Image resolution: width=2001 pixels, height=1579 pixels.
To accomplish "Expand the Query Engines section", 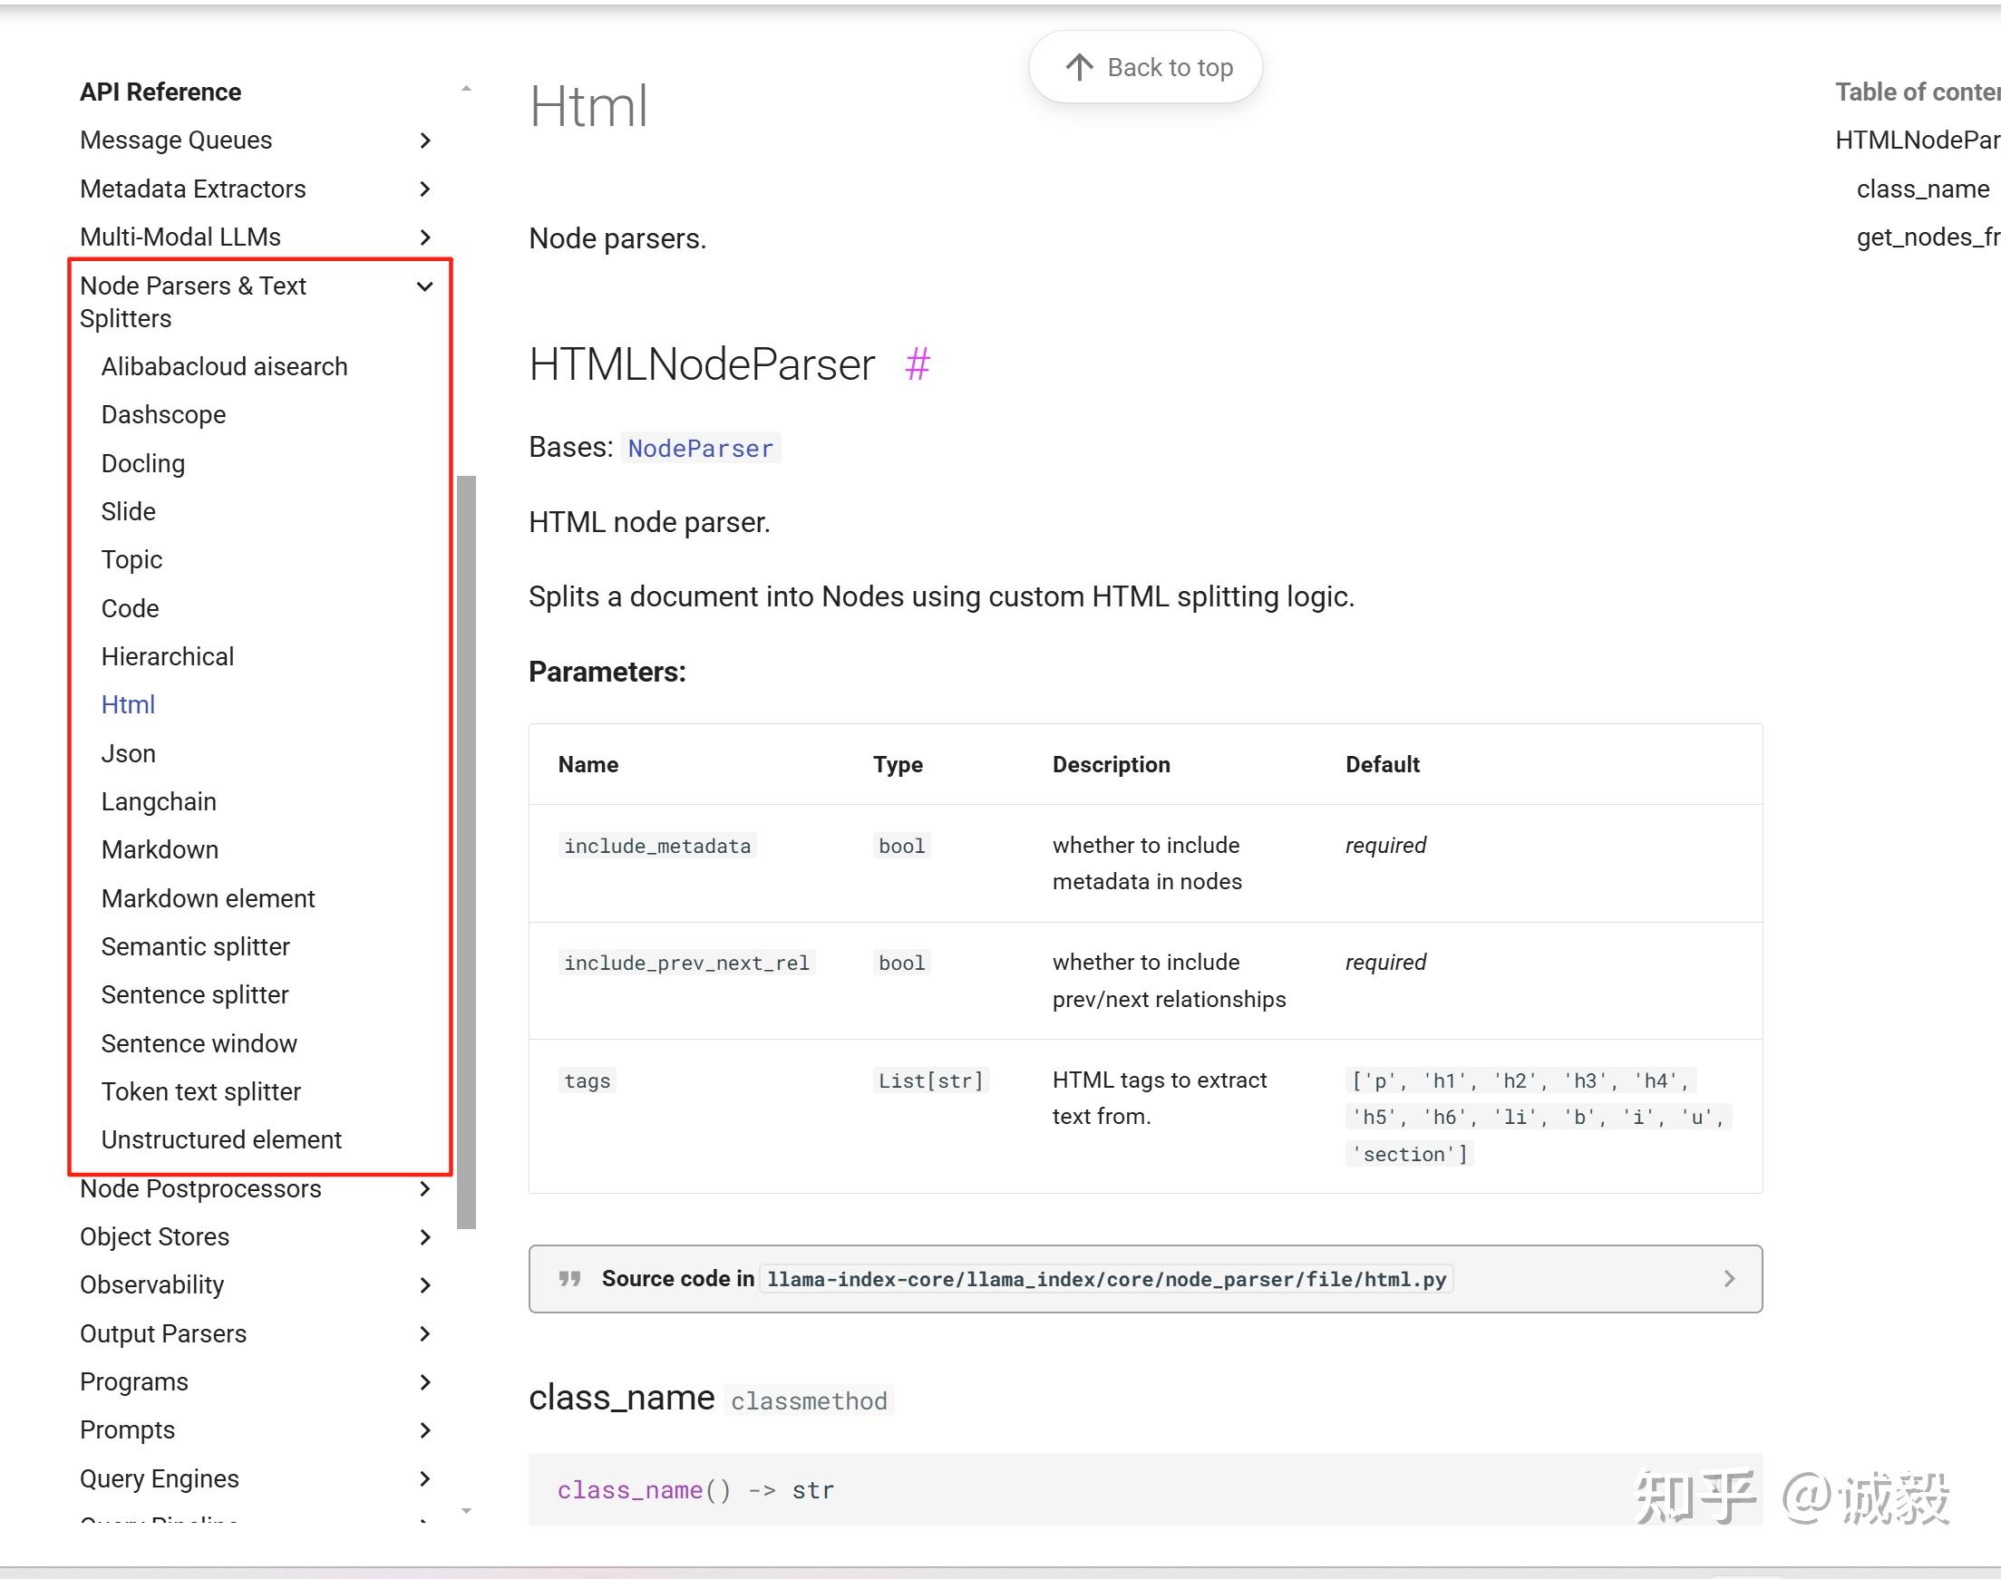I will pos(425,1478).
